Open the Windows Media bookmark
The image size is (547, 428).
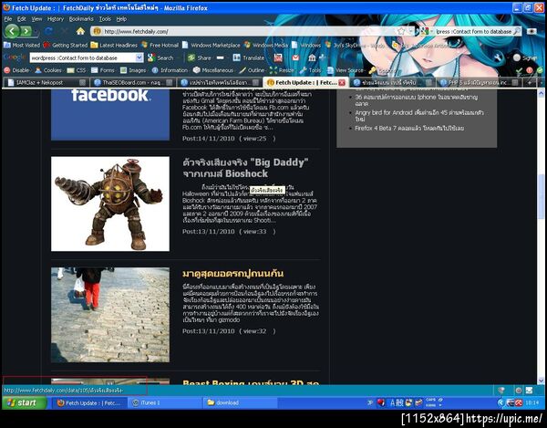tap(266, 45)
